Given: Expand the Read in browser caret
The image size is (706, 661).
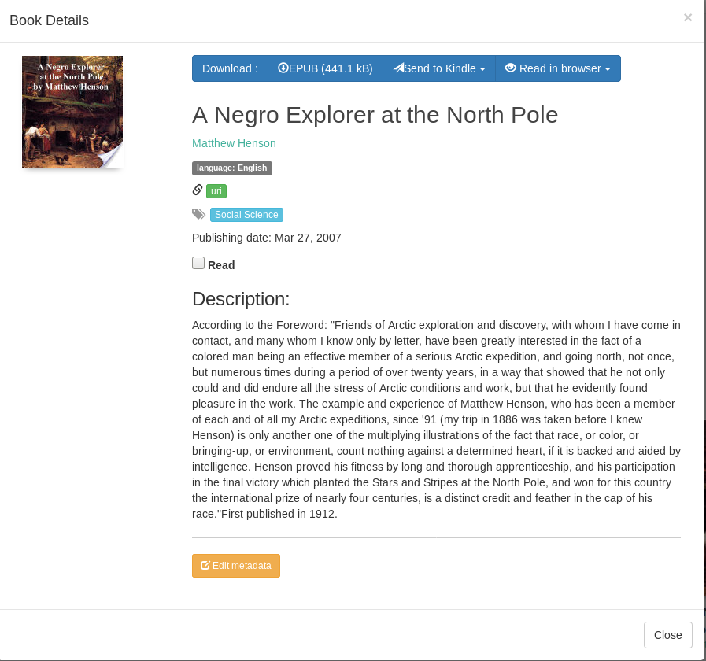Looking at the screenshot, I should [608, 69].
